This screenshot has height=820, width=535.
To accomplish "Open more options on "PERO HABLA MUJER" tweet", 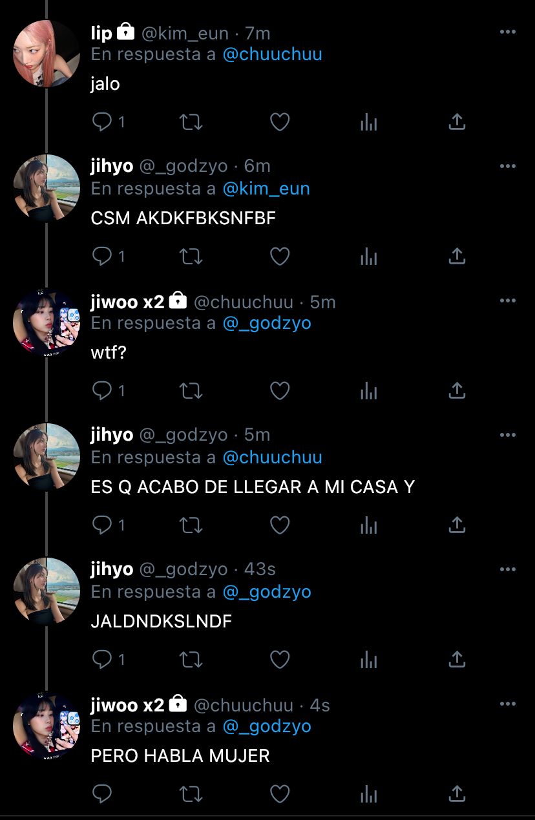I will click(508, 704).
